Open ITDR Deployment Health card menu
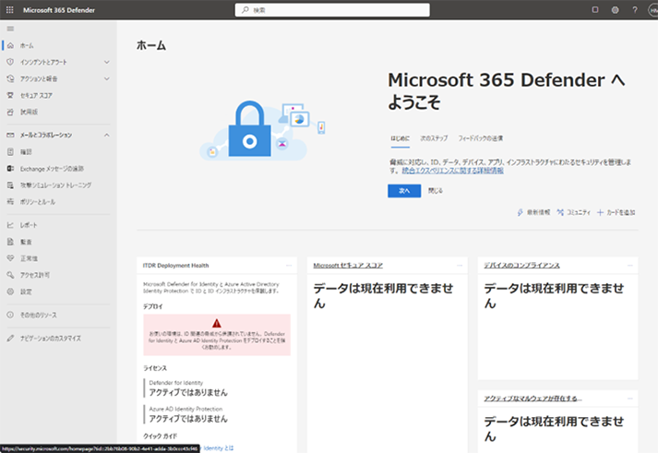Screen dimensions: 658x453 click(x=289, y=265)
